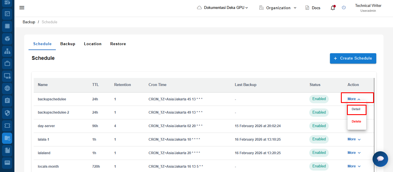Click the cube sidebar icon
Viewport: 393px width, 172px height.
tap(7, 39)
